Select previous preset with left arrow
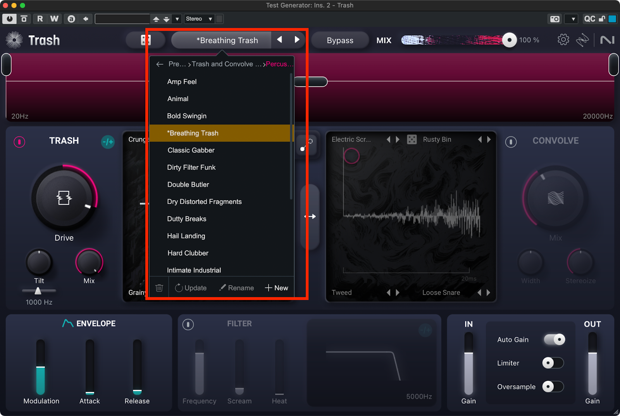The image size is (620, 416). coord(279,40)
